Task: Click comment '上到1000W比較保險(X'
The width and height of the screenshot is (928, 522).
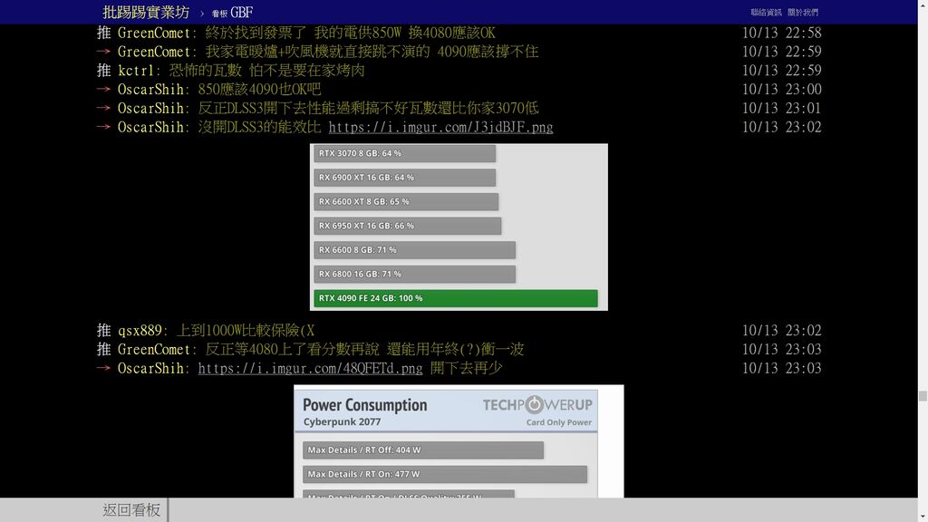Action: pyautogui.click(x=245, y=330)
